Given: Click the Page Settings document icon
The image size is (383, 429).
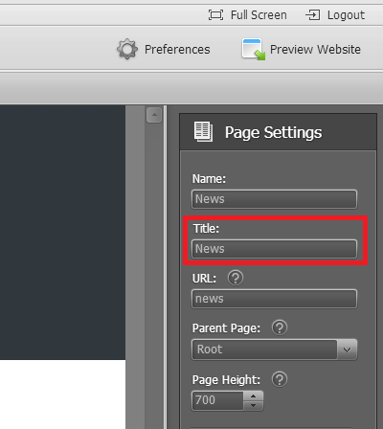Looking at the screenshot, I should point(203,131).
